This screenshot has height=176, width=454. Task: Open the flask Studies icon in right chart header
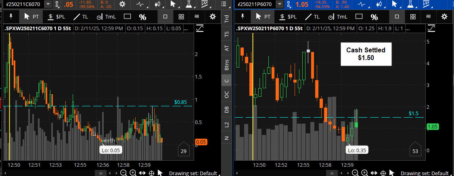pyautogui.click(x=410, y=4)
